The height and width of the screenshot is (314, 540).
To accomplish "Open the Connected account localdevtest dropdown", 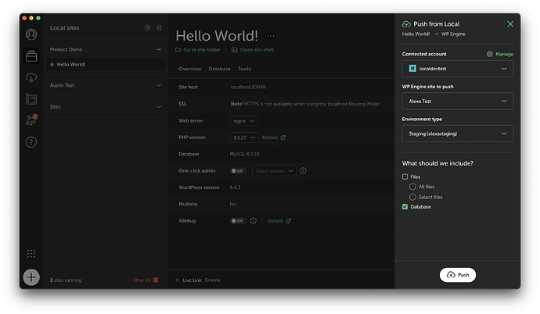I will coord(458,69).
